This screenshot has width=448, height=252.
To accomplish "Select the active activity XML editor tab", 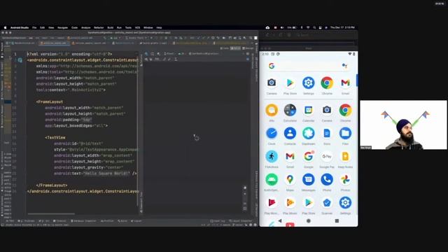I will pyautogui.click(x=54, y=43).
